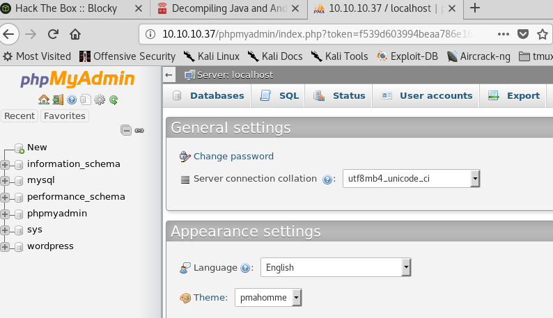Expand the wordpress database tree
Screen dimensions: 553x318
click(6, 246)
